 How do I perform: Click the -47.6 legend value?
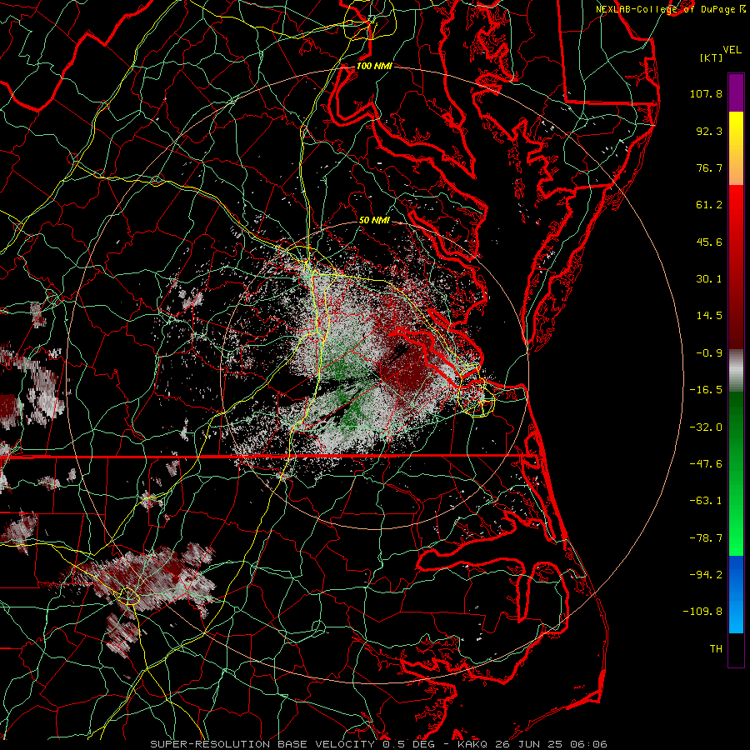pyautogui.click(x=706, y=464)
